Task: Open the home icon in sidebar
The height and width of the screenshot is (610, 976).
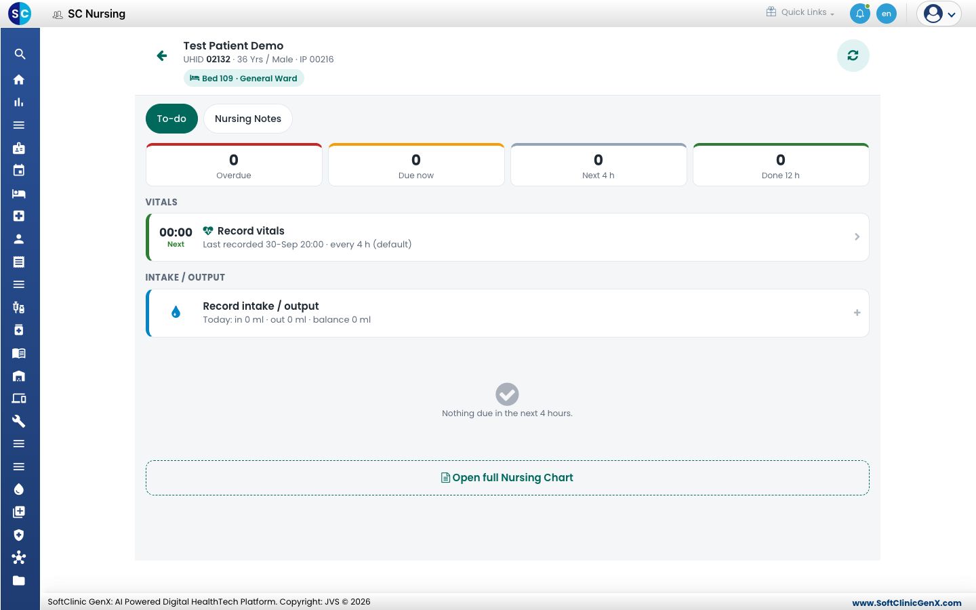Action: point(19,79)
